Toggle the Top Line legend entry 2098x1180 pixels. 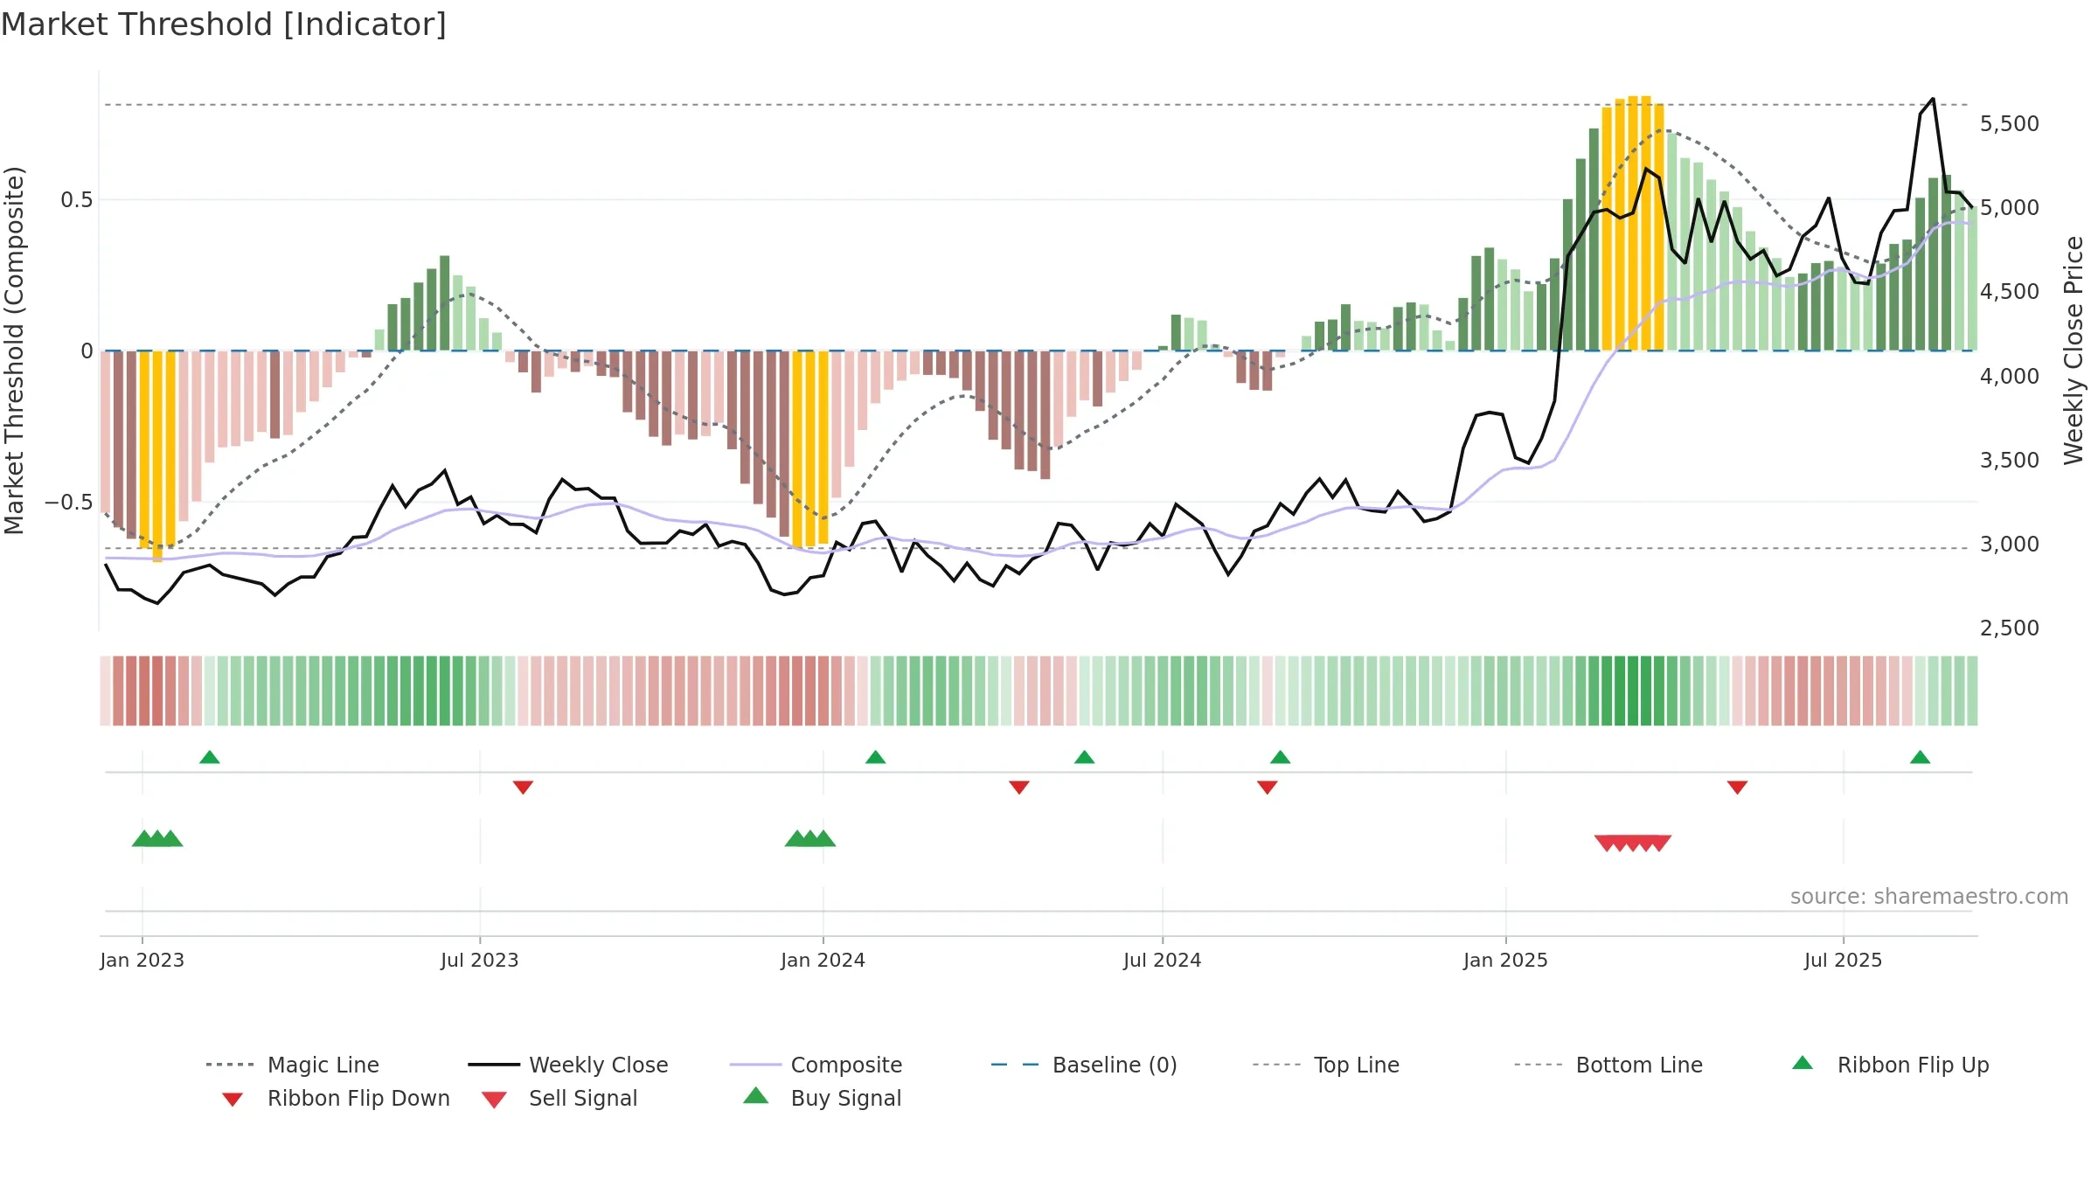(x=1326, y=1065)
